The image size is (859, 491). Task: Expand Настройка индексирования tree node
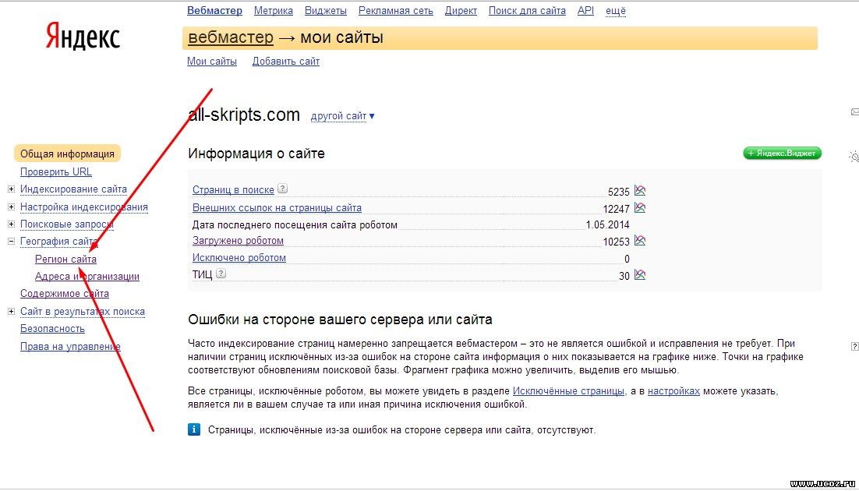coord(11,207)
